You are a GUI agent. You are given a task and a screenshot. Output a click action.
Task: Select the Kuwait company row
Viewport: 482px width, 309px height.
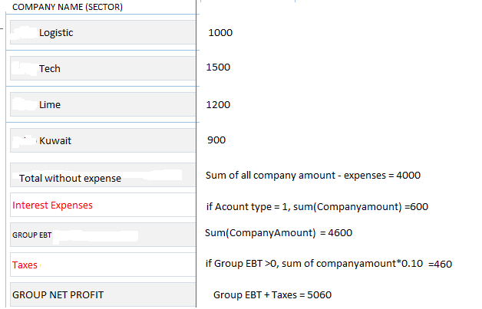(55, 141)
